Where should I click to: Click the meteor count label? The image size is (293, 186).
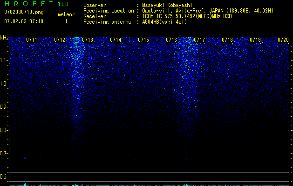(x=66, y=14)
